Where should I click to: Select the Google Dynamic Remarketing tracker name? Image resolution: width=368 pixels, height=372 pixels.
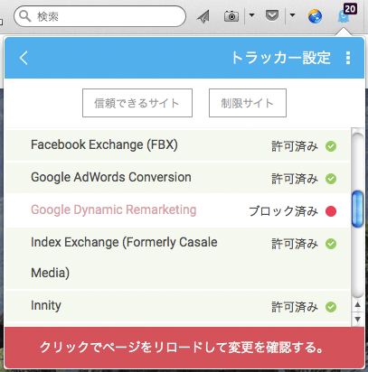click(x=114, y=210)
